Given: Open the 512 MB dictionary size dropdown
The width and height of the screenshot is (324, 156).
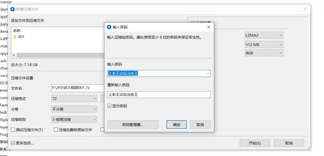Looking at the screenshot, I should [x=264, y=45].
